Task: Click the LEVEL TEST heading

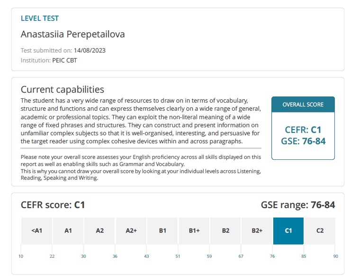Action: (40, 18)
